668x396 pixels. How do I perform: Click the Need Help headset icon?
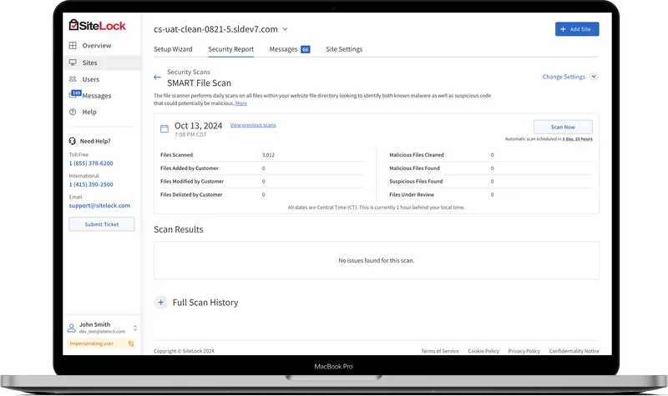73,141
